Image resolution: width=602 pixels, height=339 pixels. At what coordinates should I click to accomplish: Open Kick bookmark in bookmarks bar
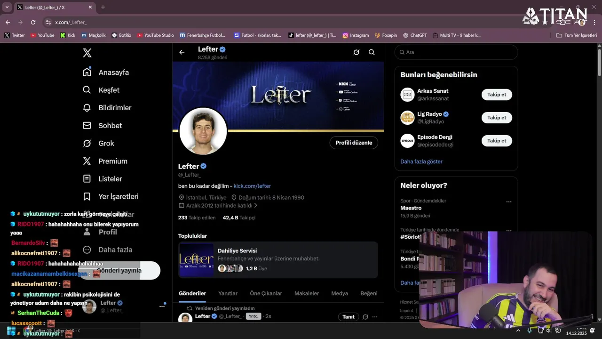68,35
